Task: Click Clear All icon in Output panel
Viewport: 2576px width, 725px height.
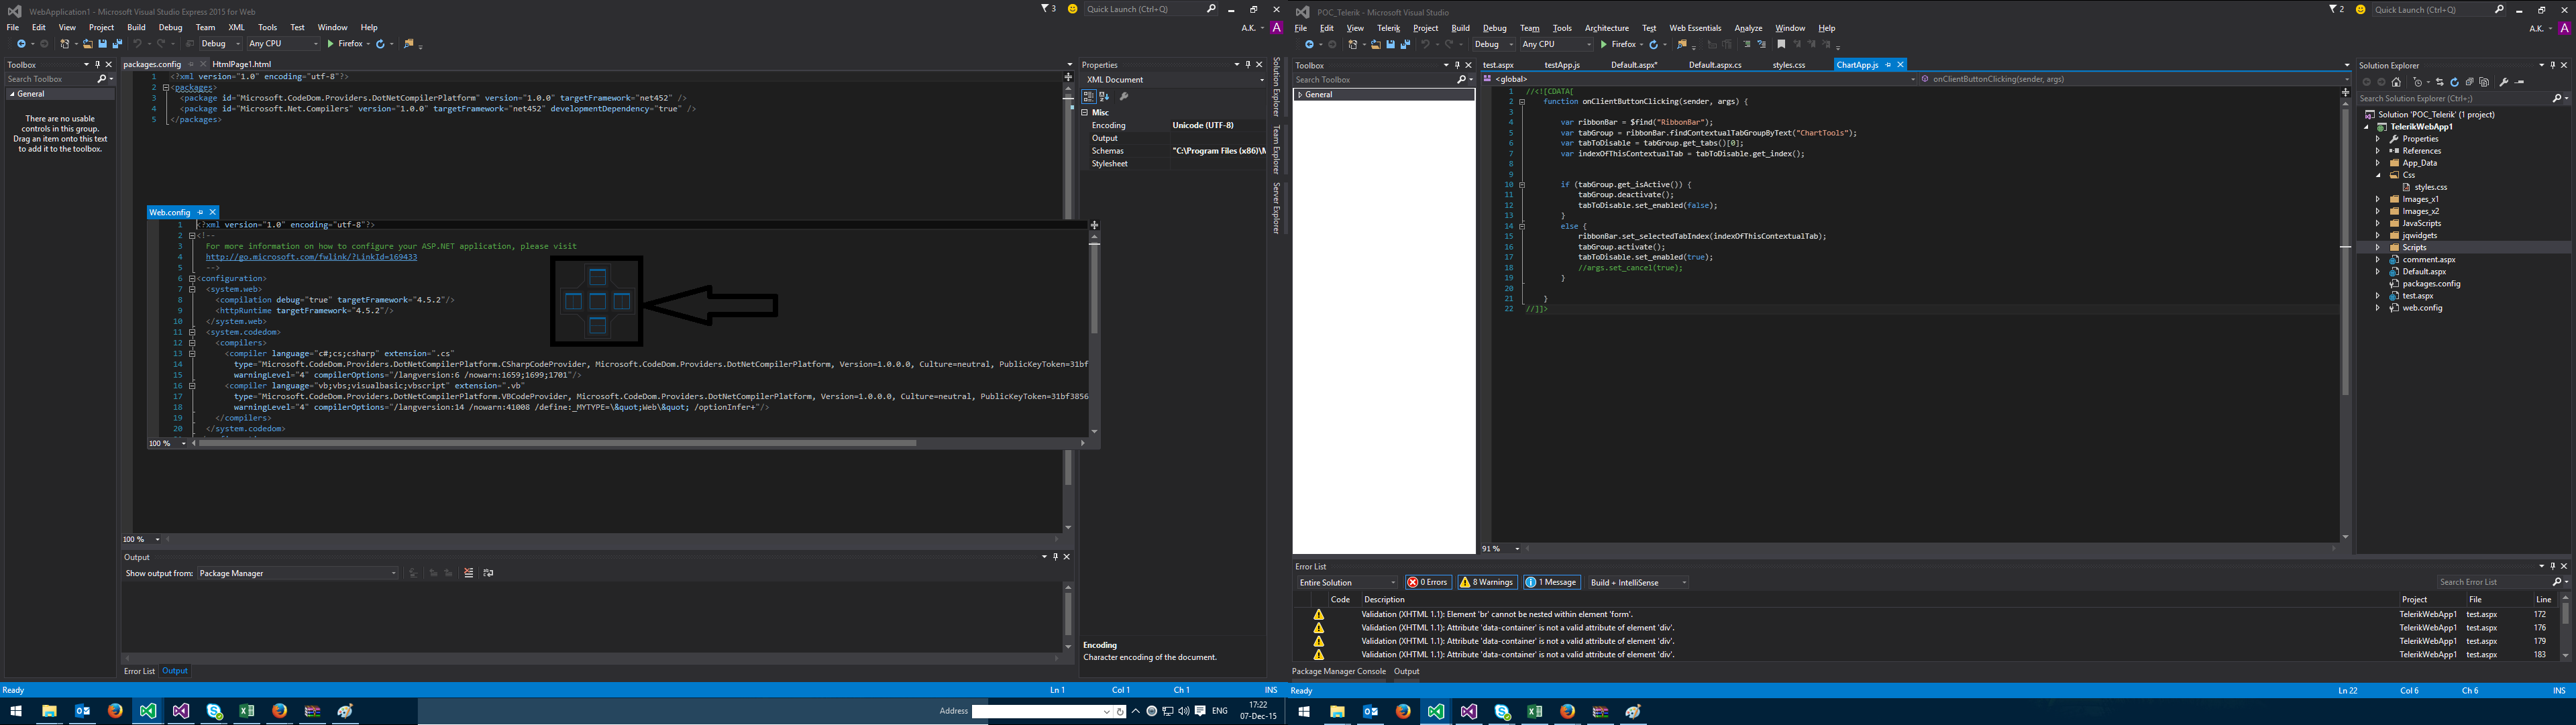Action: pyautogui.click(x=468, y=573)
